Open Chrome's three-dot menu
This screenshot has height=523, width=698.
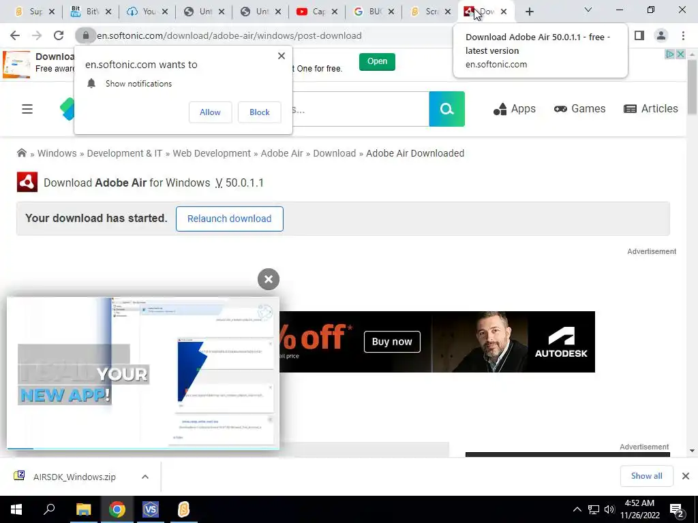coord(683,35)
